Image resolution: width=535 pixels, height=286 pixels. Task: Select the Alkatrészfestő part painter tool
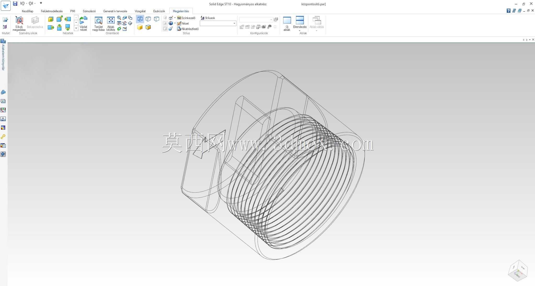[188, 29]
